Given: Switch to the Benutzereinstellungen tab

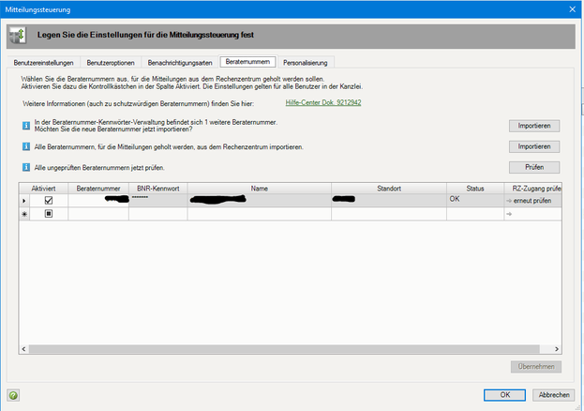Looking at the screenshot, I should tap(43, 62).
